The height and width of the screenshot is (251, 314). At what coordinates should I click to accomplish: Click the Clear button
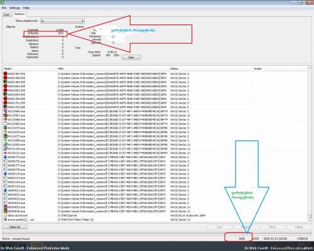click(x=131, y=57)
